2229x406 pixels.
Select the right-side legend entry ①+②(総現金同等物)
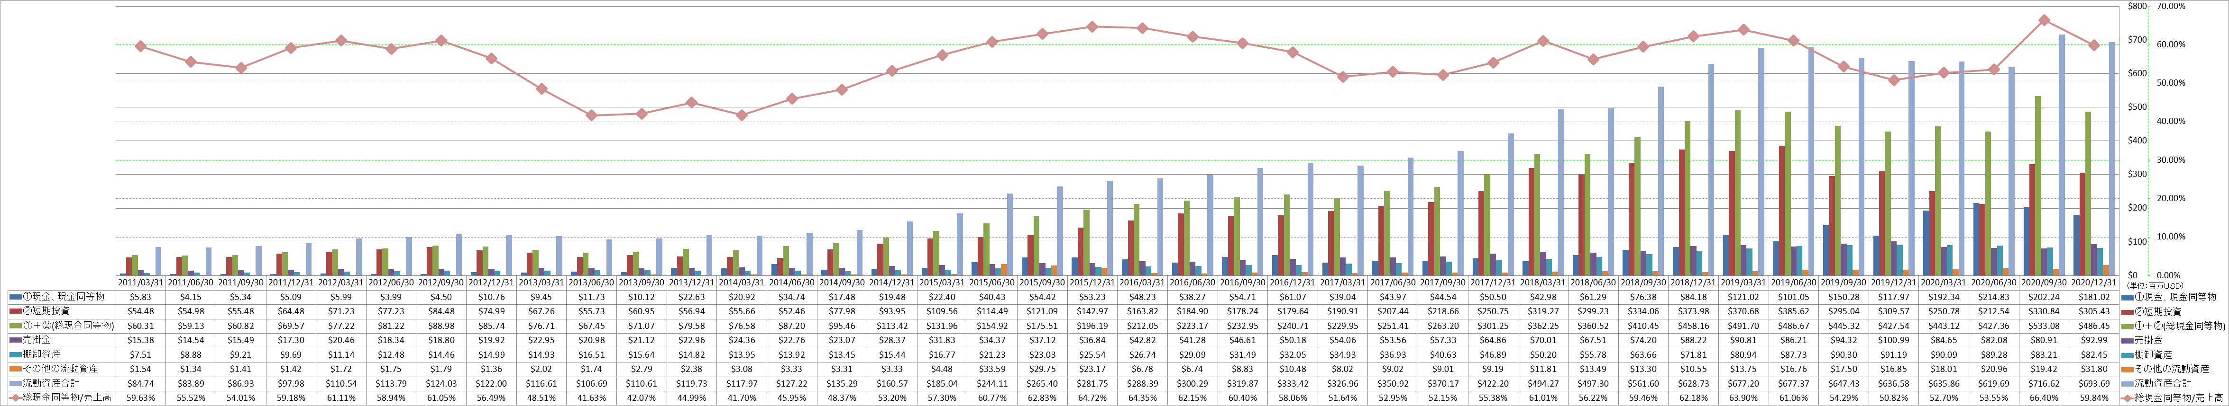coord(2173,326)
